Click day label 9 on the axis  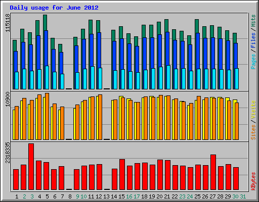click(x=77, y=196)
